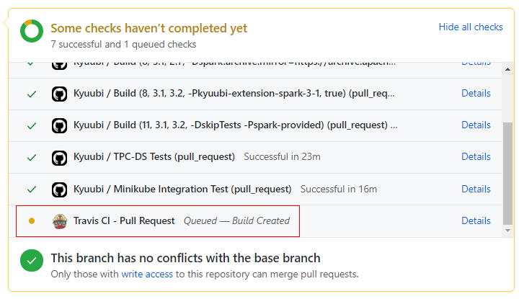This screenshot has height=299, width=519.
Task: Open Details for Build (11, 3.1, 3.2) check
Action: [476, 125]
